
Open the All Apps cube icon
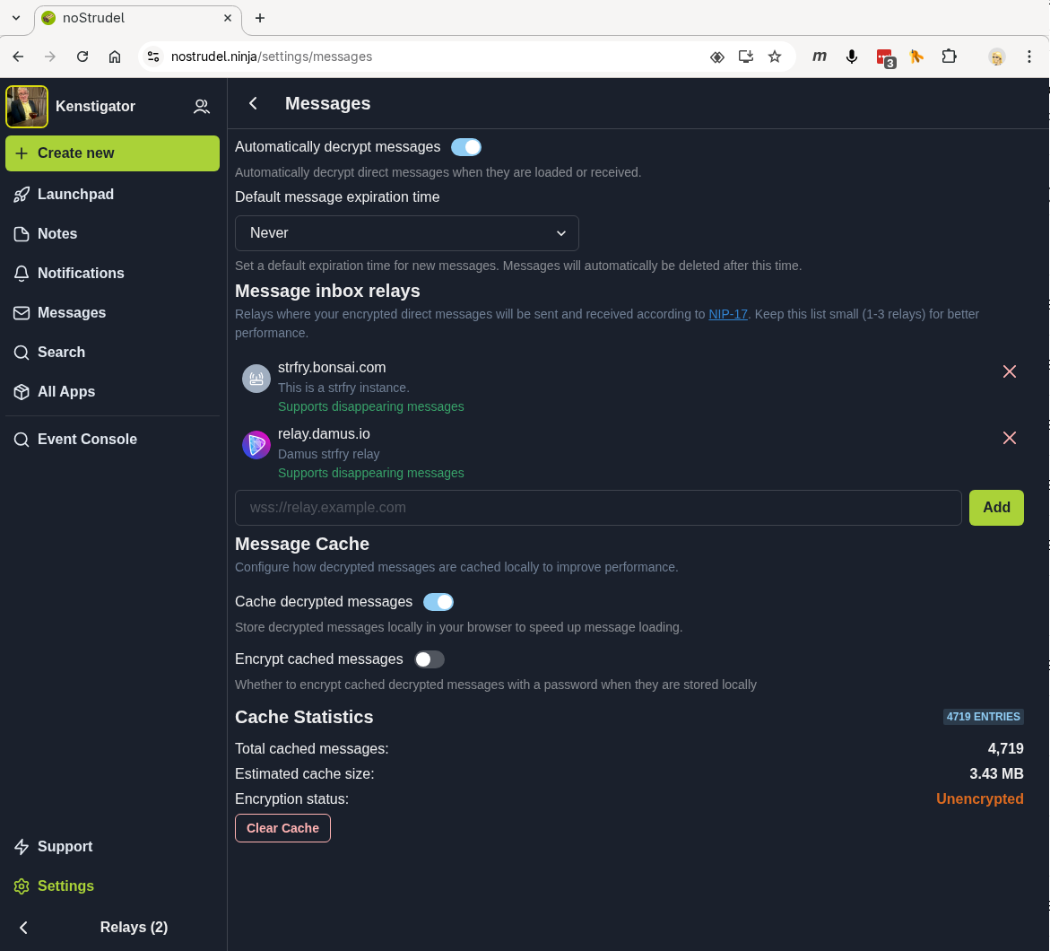pyautogui.click(x=22, y=392)
